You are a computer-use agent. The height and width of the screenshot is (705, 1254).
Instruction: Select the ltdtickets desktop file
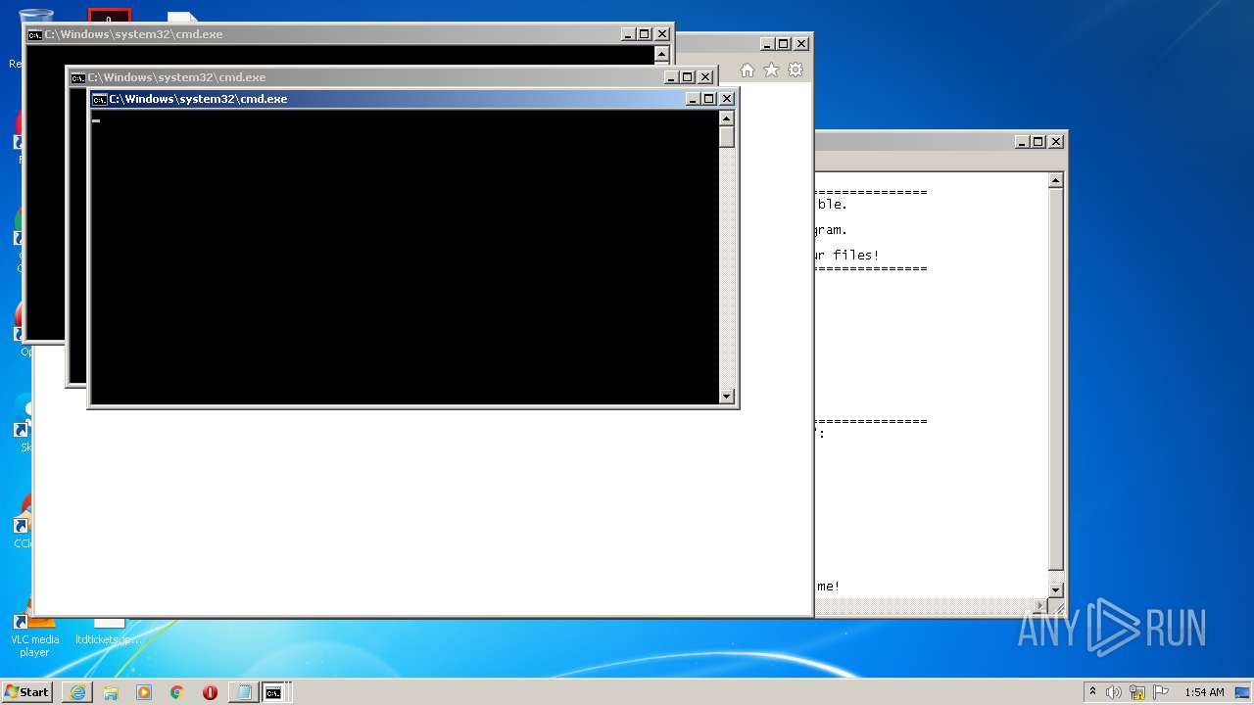pos(109,632)
